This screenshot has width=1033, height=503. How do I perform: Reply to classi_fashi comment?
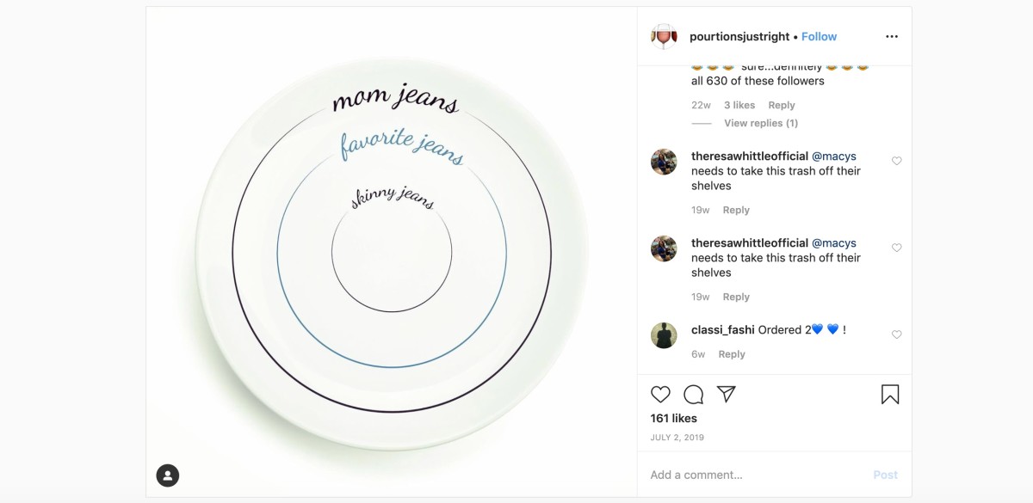pos(731,354)
